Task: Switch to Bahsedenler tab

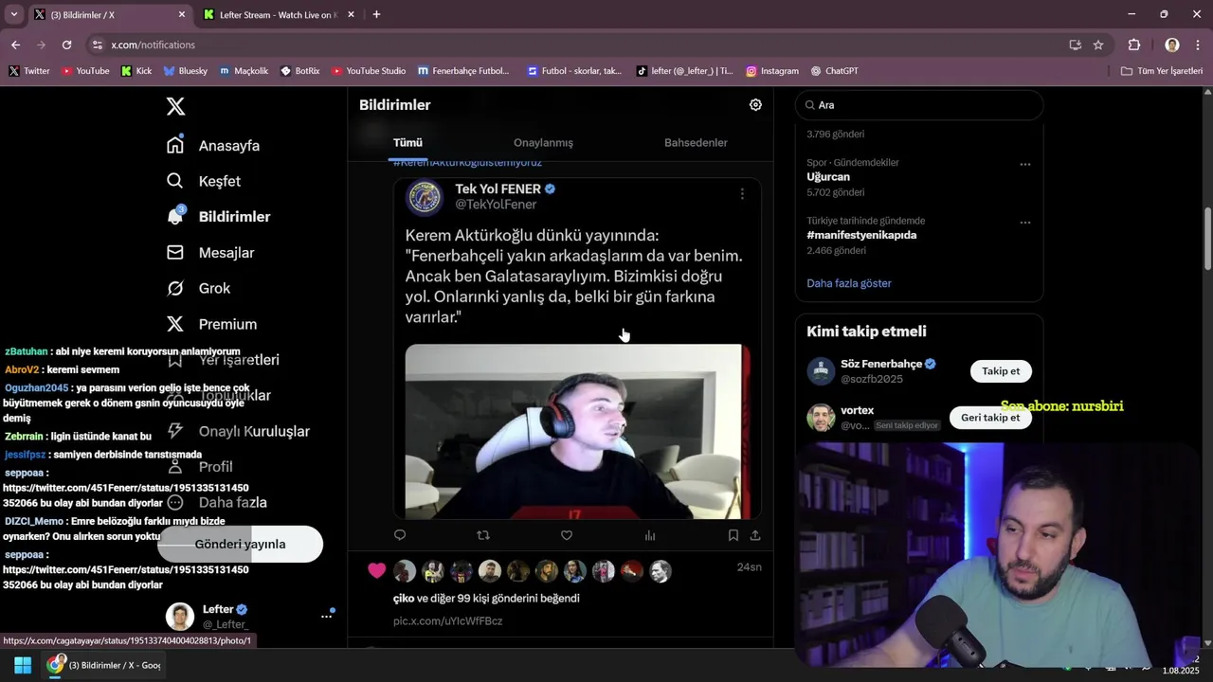Action: [x=696, y=142]
